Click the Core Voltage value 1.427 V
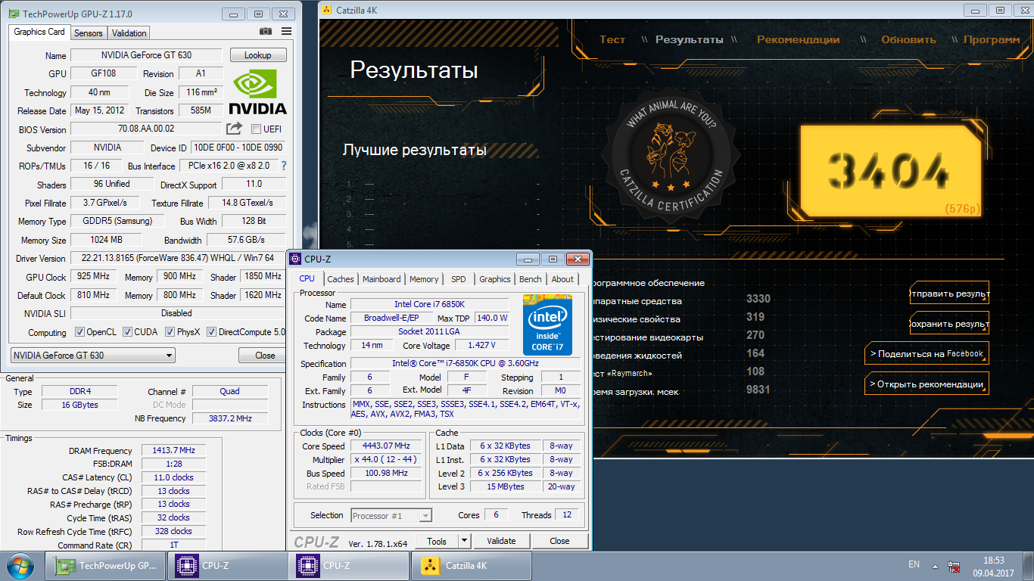Viewport: 1034px width, 581px height. (x=481, y=345)
